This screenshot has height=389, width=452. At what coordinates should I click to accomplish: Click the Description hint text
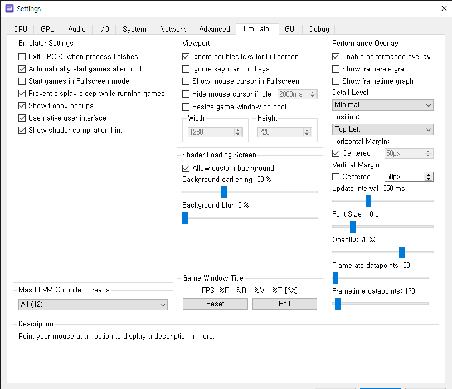click(116, 337)
